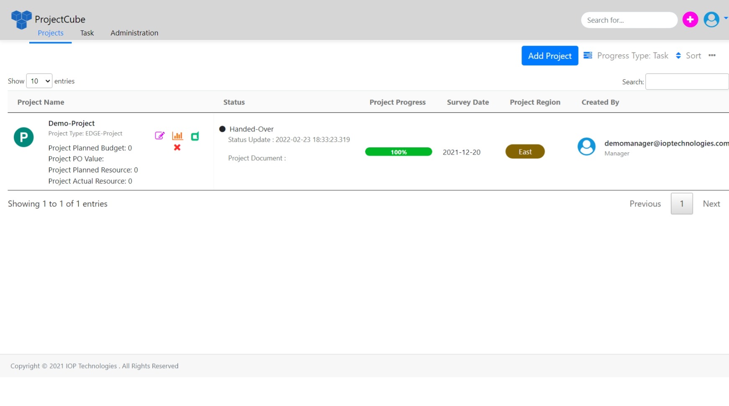Click the green P project avatar
Viewport: 729px width, 406px height.
pos(24,137)
